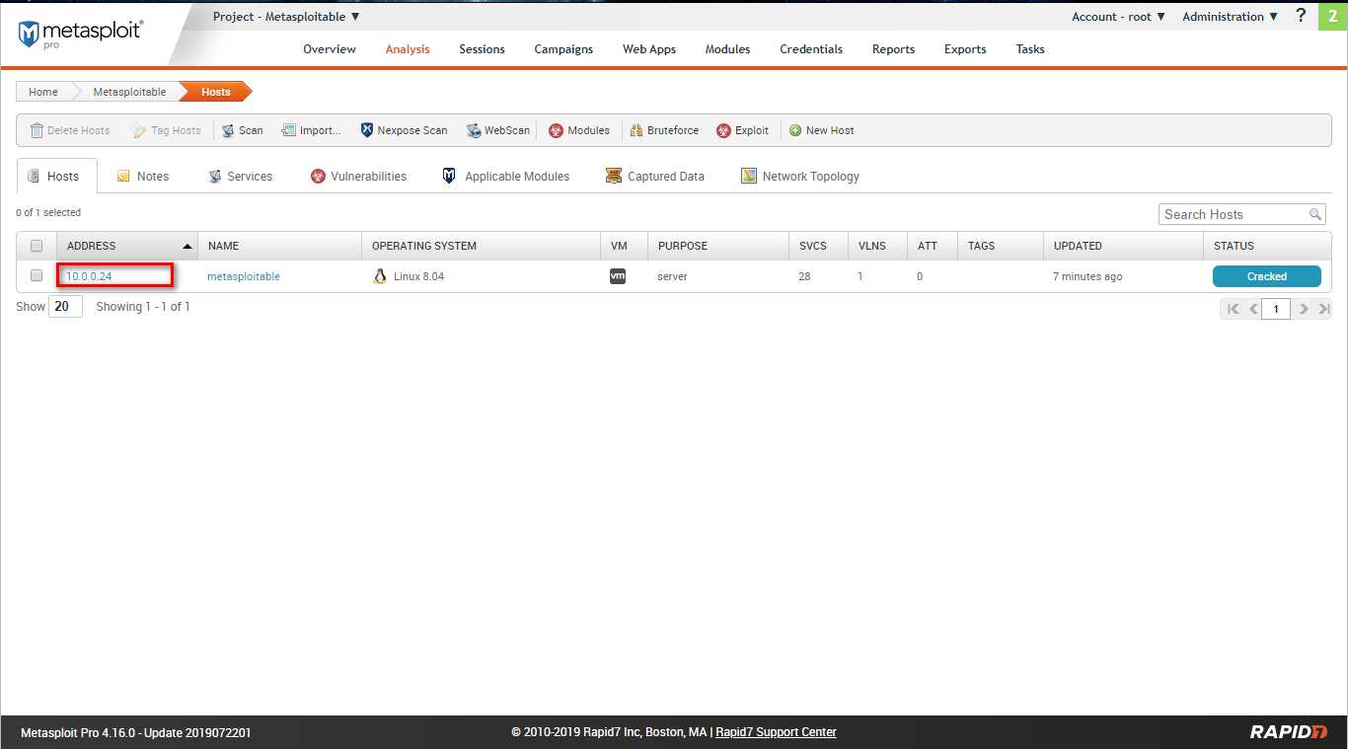Viewport: 1348px width, 749px height.
Task: Sort by Updated column header
Action: click(1123, 246)
